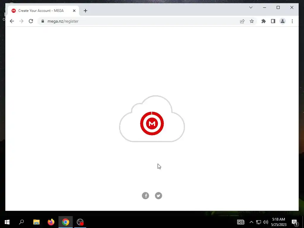This screenshot has height=228, width=304.
Task: Open the notification center icon
Action: click(295, 222)
